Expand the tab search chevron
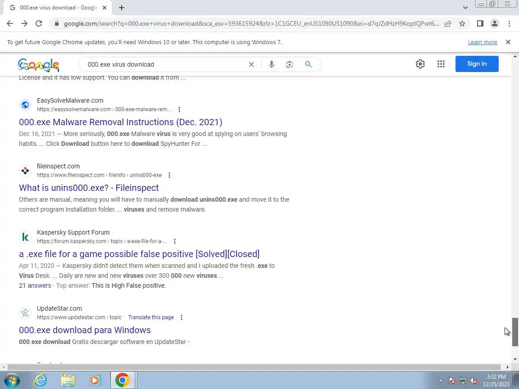Viewport: 519px width, 389px height. (465, 8)
